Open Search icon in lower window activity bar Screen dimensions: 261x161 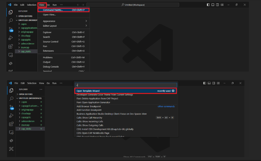pyautogui.click(x=11, y=99)
